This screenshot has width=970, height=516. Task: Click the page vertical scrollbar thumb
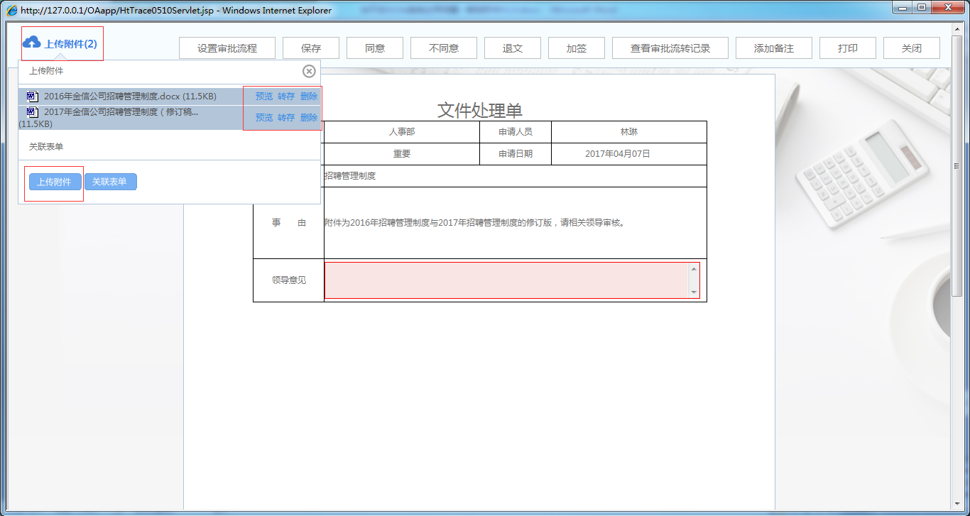(957, 167)
